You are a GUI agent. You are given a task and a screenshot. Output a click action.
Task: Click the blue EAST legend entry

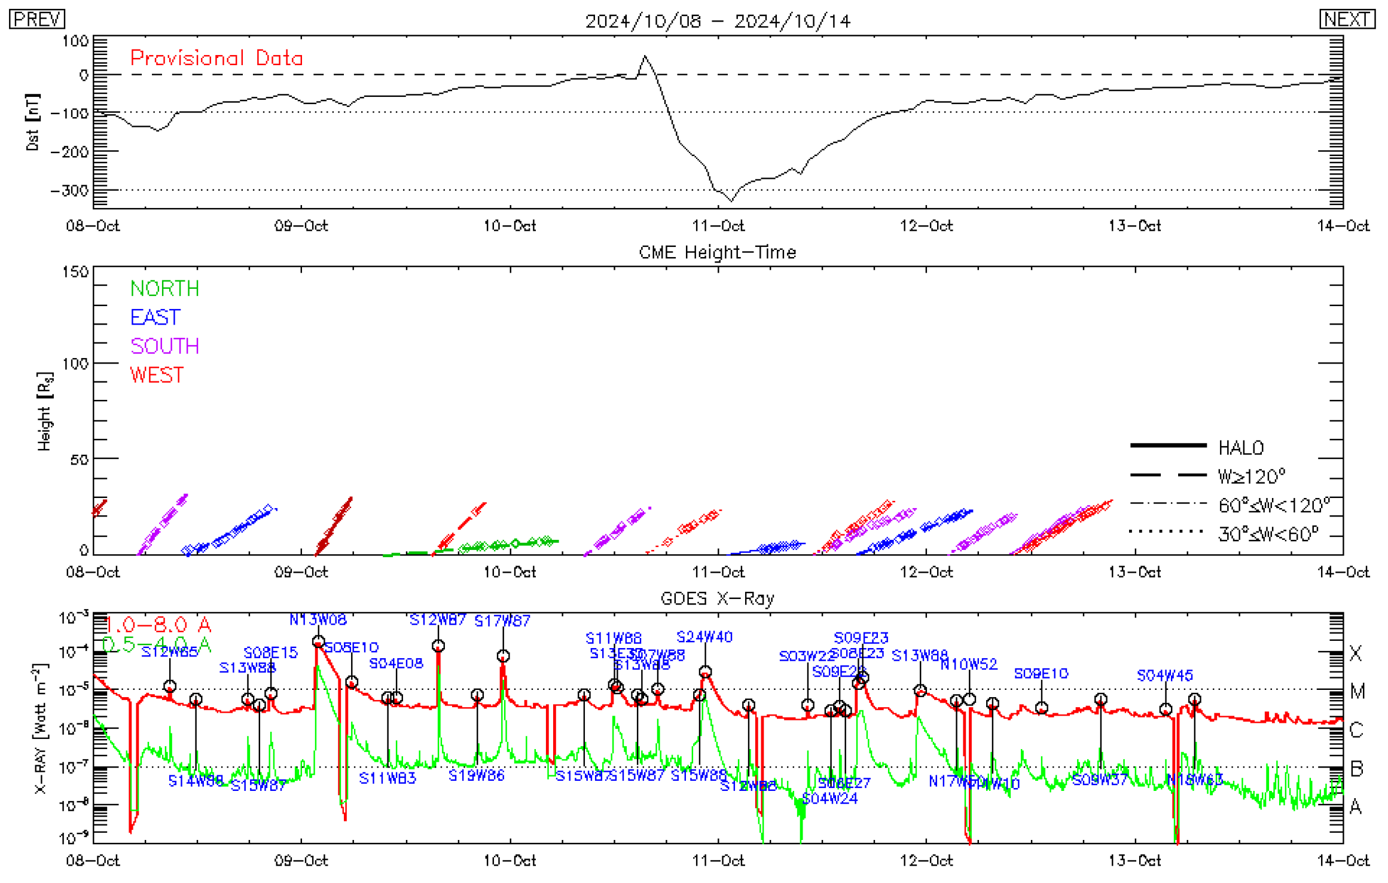pyautogui.click(x=155, y=317)
